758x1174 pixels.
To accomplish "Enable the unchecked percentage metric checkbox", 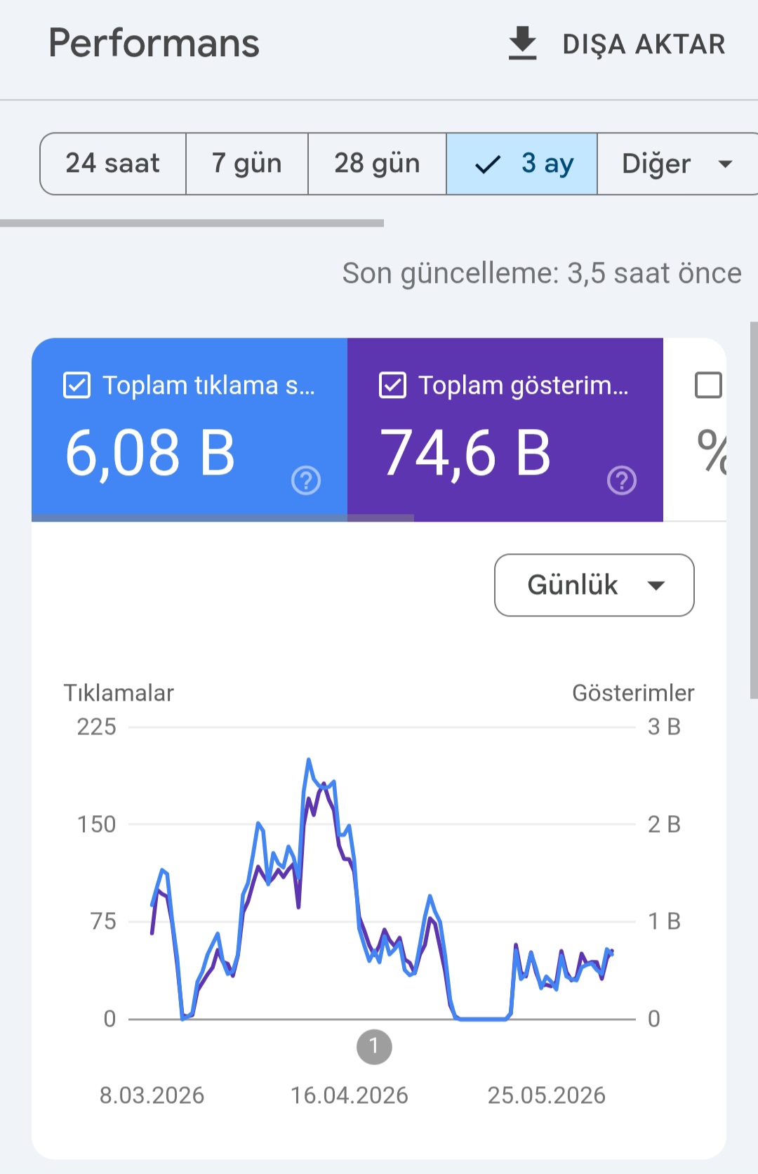I will 708,385.
